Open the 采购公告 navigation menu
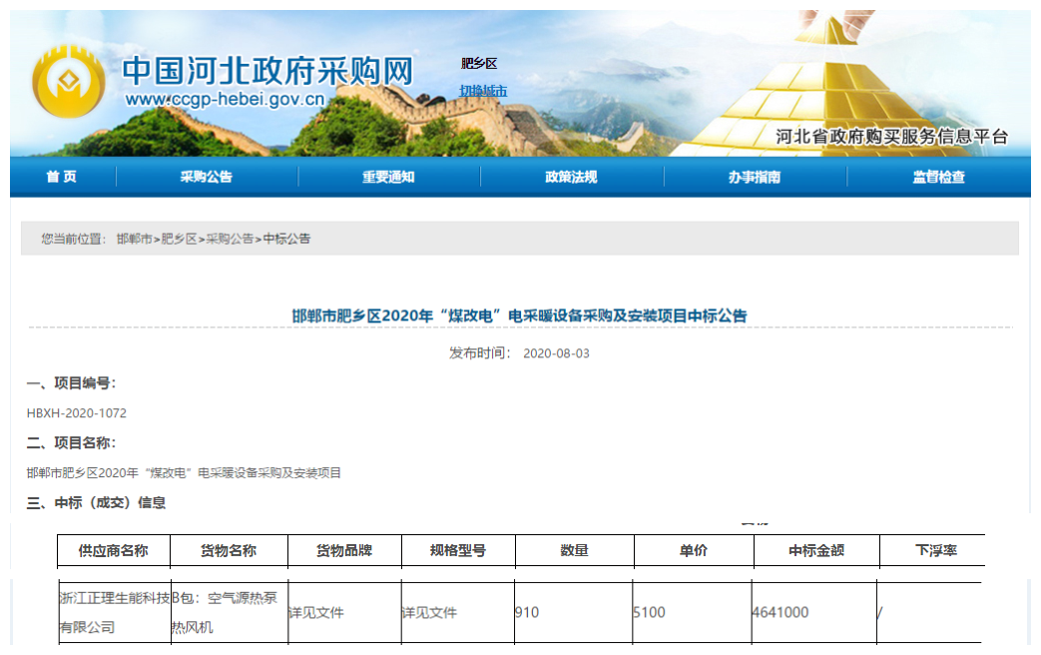The width and height of the screenshot is (1041, 655). click(x=207, y=177)
